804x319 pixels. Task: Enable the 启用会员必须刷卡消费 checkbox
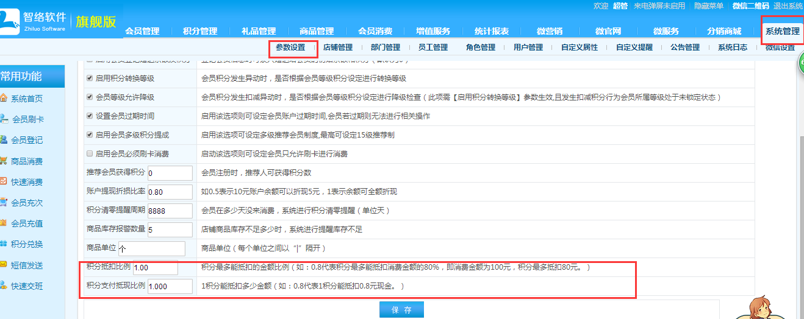[x=90, y=153]
